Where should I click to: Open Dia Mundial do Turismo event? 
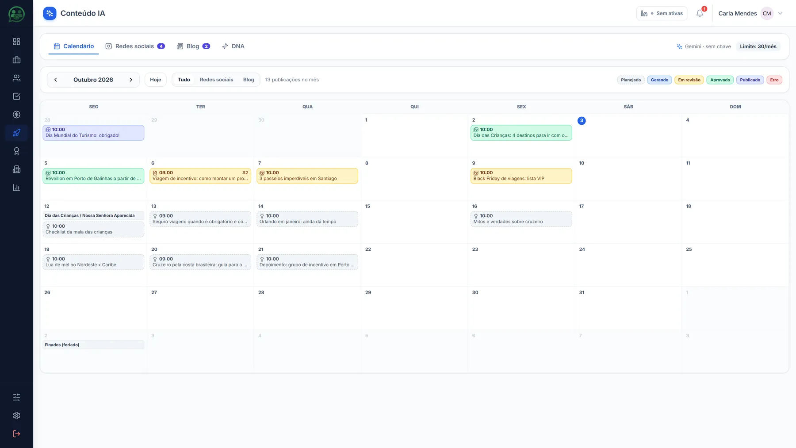93,133
